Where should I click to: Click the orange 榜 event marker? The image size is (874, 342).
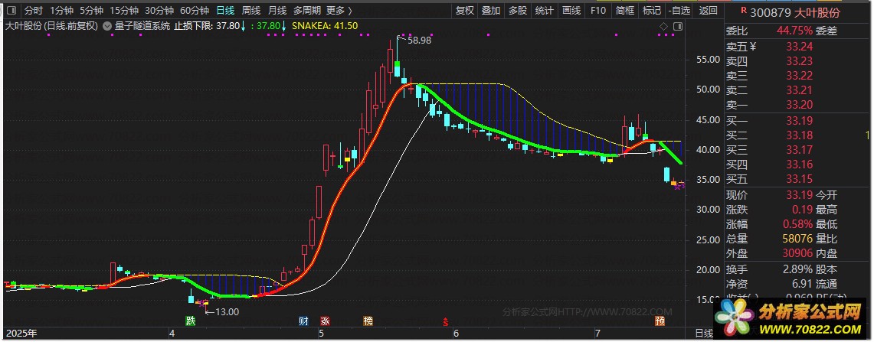(x=368, y=321)
